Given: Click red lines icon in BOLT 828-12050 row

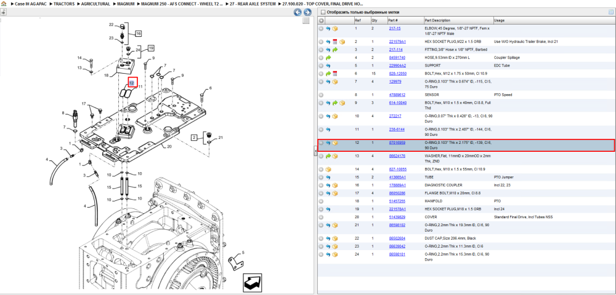Looking at the screenshot, I should coord(335,74).
